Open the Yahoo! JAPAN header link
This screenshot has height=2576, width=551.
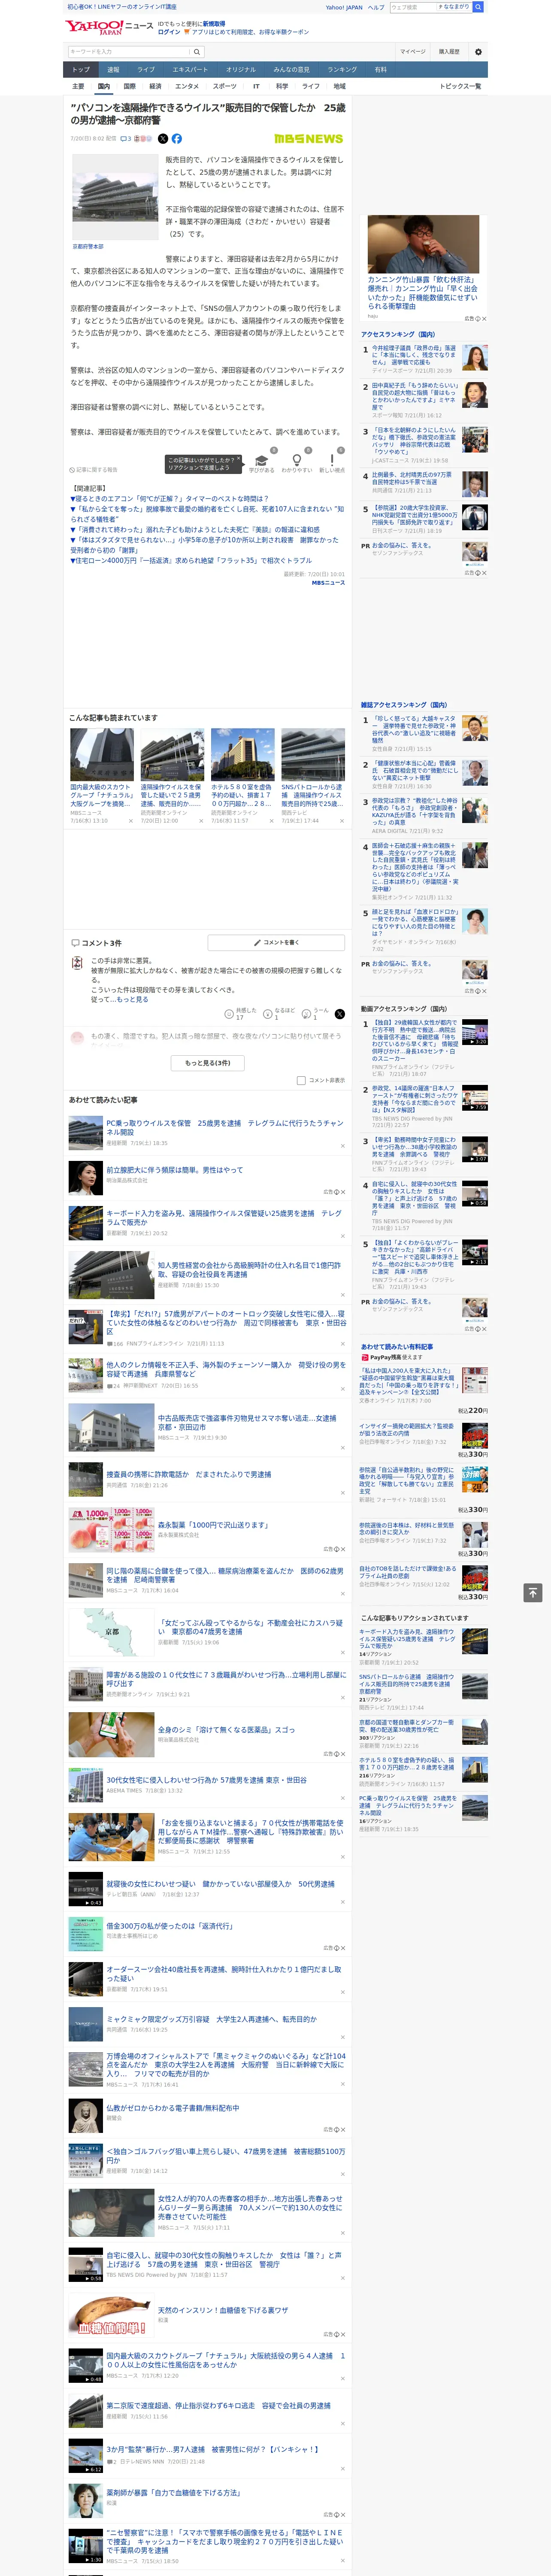tap(344, 7)
